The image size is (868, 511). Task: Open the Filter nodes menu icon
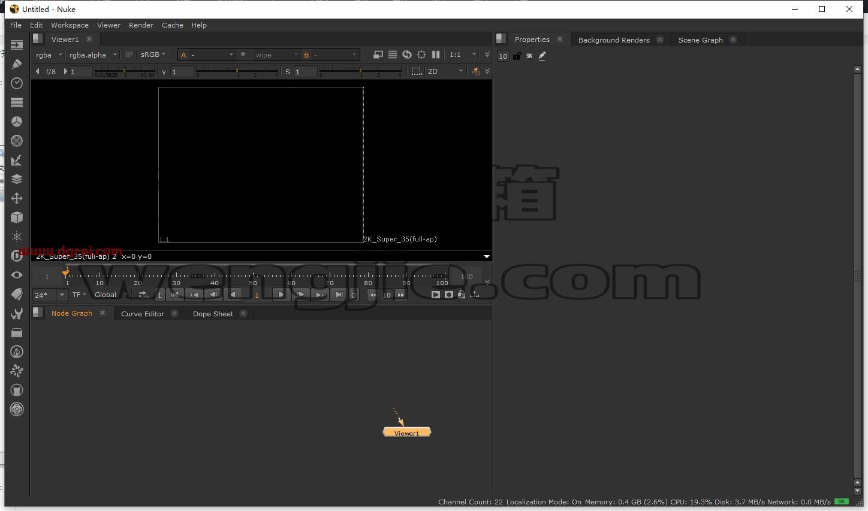(x=17, y=141)
